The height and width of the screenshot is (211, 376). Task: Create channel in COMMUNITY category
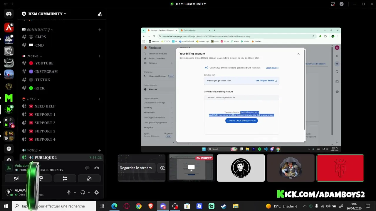click(x=100, y=30)
